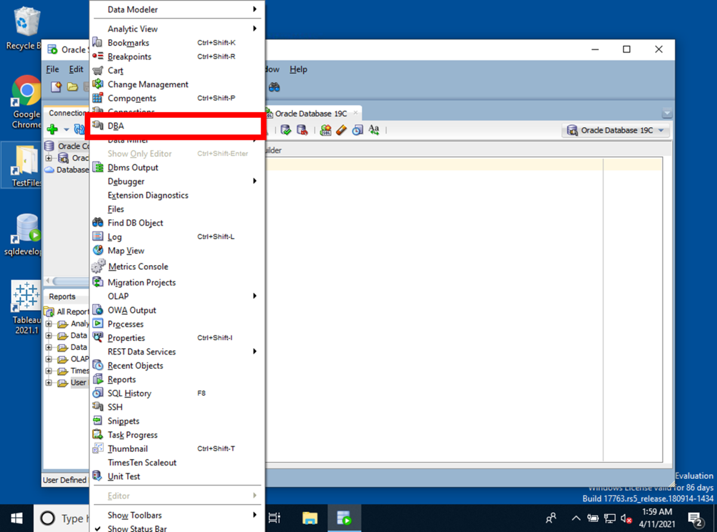The width and height of the screenshot is (717, 532).
Task: Click the SQL History clock toolbar icon
Action: pos(357,130)
